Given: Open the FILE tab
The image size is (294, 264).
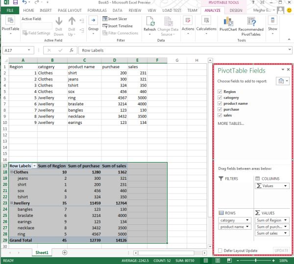Looking at the screenshot, I should 10,10.
